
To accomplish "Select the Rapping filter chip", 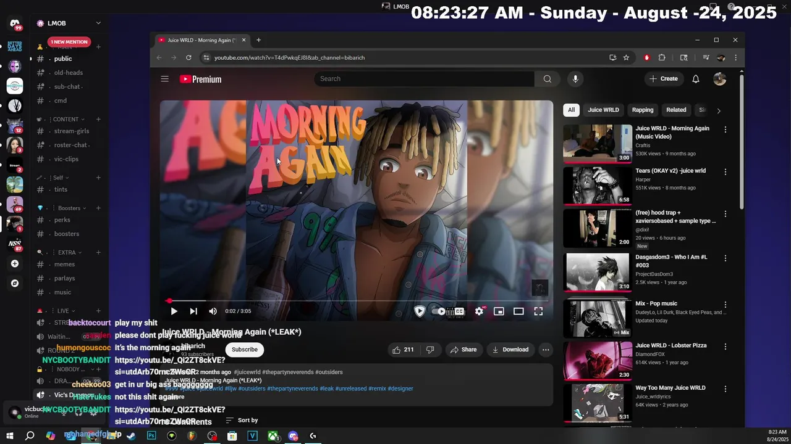I will 643,110.
